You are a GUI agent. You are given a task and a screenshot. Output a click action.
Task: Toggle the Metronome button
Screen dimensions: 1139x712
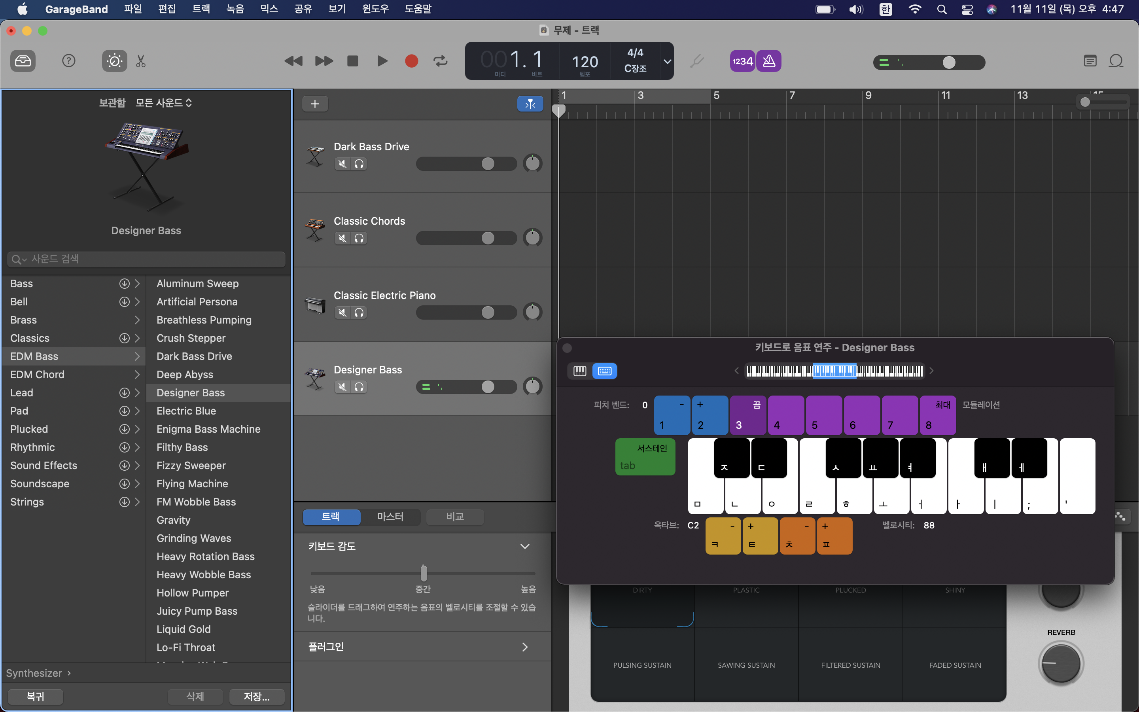[769, 61]
